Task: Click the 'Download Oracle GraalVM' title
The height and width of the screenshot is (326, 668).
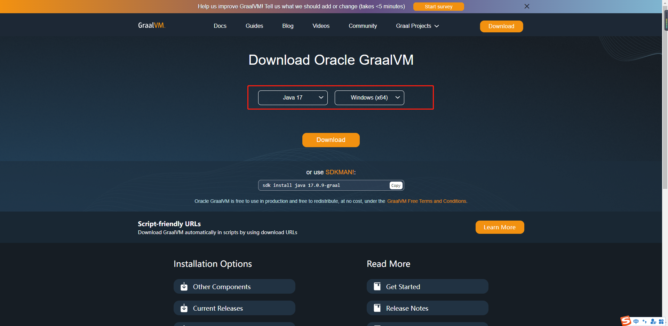Action: 331,60
